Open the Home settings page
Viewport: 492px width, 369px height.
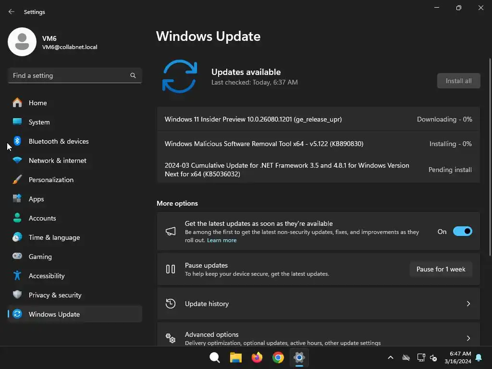pos(37,103)
